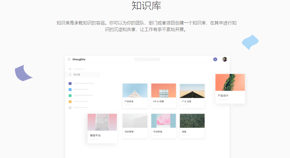The image size is (290, 158).
Task: Click the grid apps icon beside thoughts
Action: coord(69,59)
